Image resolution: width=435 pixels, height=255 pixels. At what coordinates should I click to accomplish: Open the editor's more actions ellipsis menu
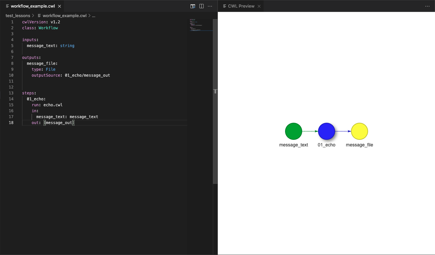tap(210, 6)
